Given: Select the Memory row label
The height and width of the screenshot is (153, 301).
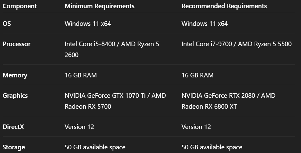Looking at the screenshot, I should point(15,75).
